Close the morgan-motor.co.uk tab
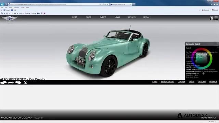219x123 pixels. tap(131, 4)
